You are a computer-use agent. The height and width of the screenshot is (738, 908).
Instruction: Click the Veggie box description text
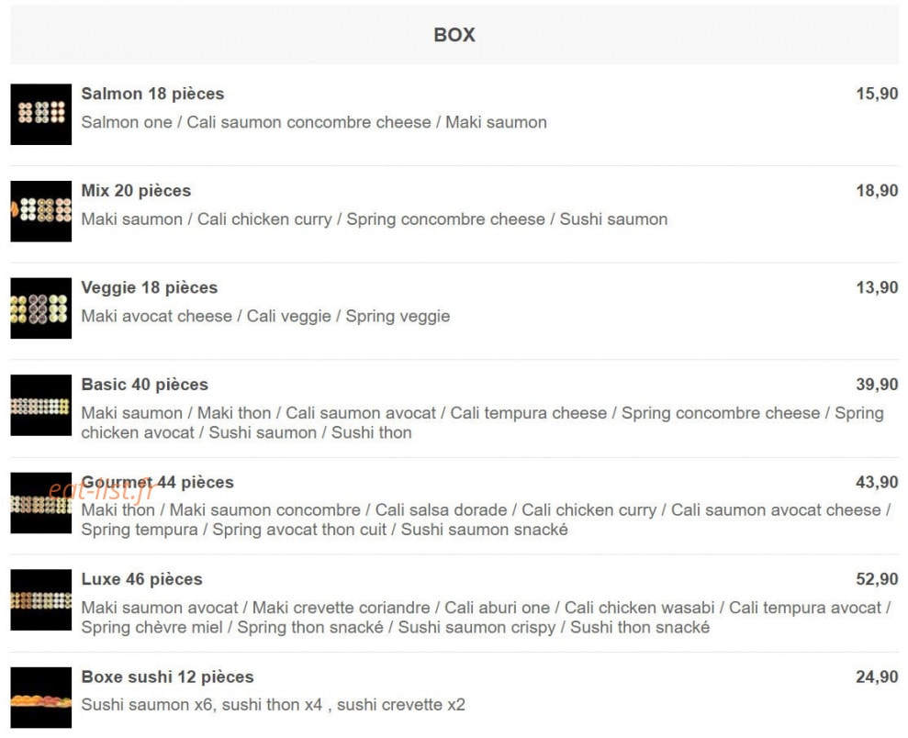click(x=266, y=317)
